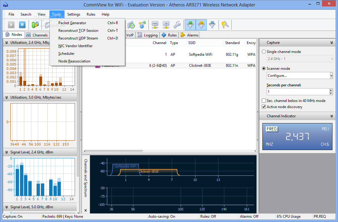Uncheck Active node discovery
338x222 pixels.
tap(264, 107)
